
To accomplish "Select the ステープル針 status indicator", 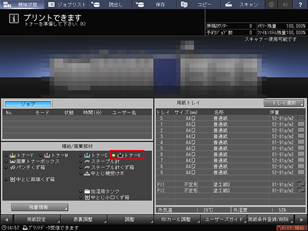I will pos(81,161).
